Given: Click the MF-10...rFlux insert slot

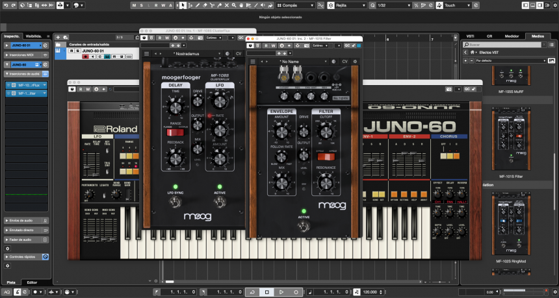Looking at the screenshot, I should 27,85.
